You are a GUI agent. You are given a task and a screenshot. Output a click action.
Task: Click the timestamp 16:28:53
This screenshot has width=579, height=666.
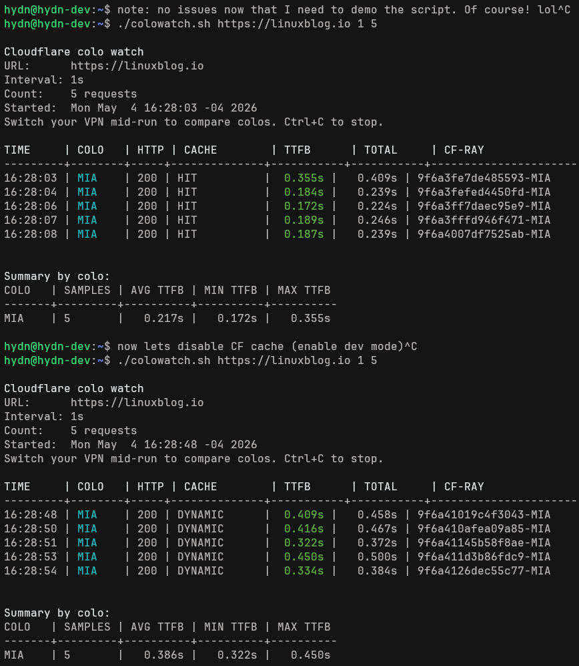click(31, 557)
